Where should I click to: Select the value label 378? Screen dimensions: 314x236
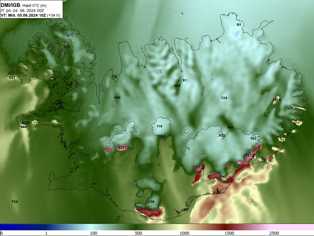[x=25, y=123]
